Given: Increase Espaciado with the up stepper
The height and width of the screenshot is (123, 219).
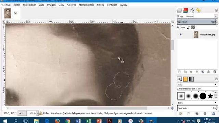Looking at the screenshot, I should coord(217,107).
